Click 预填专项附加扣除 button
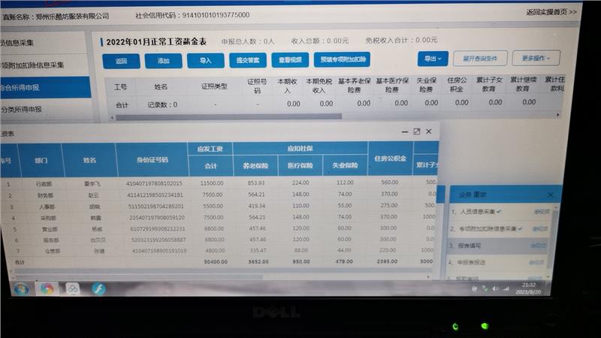The width and height of the screenshot is (601, 338). (343, 60)
